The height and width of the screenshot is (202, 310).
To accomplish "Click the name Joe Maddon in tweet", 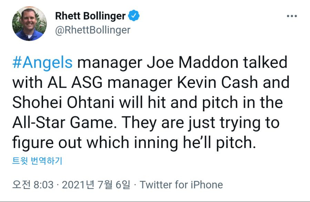I will tap(192, 62).
